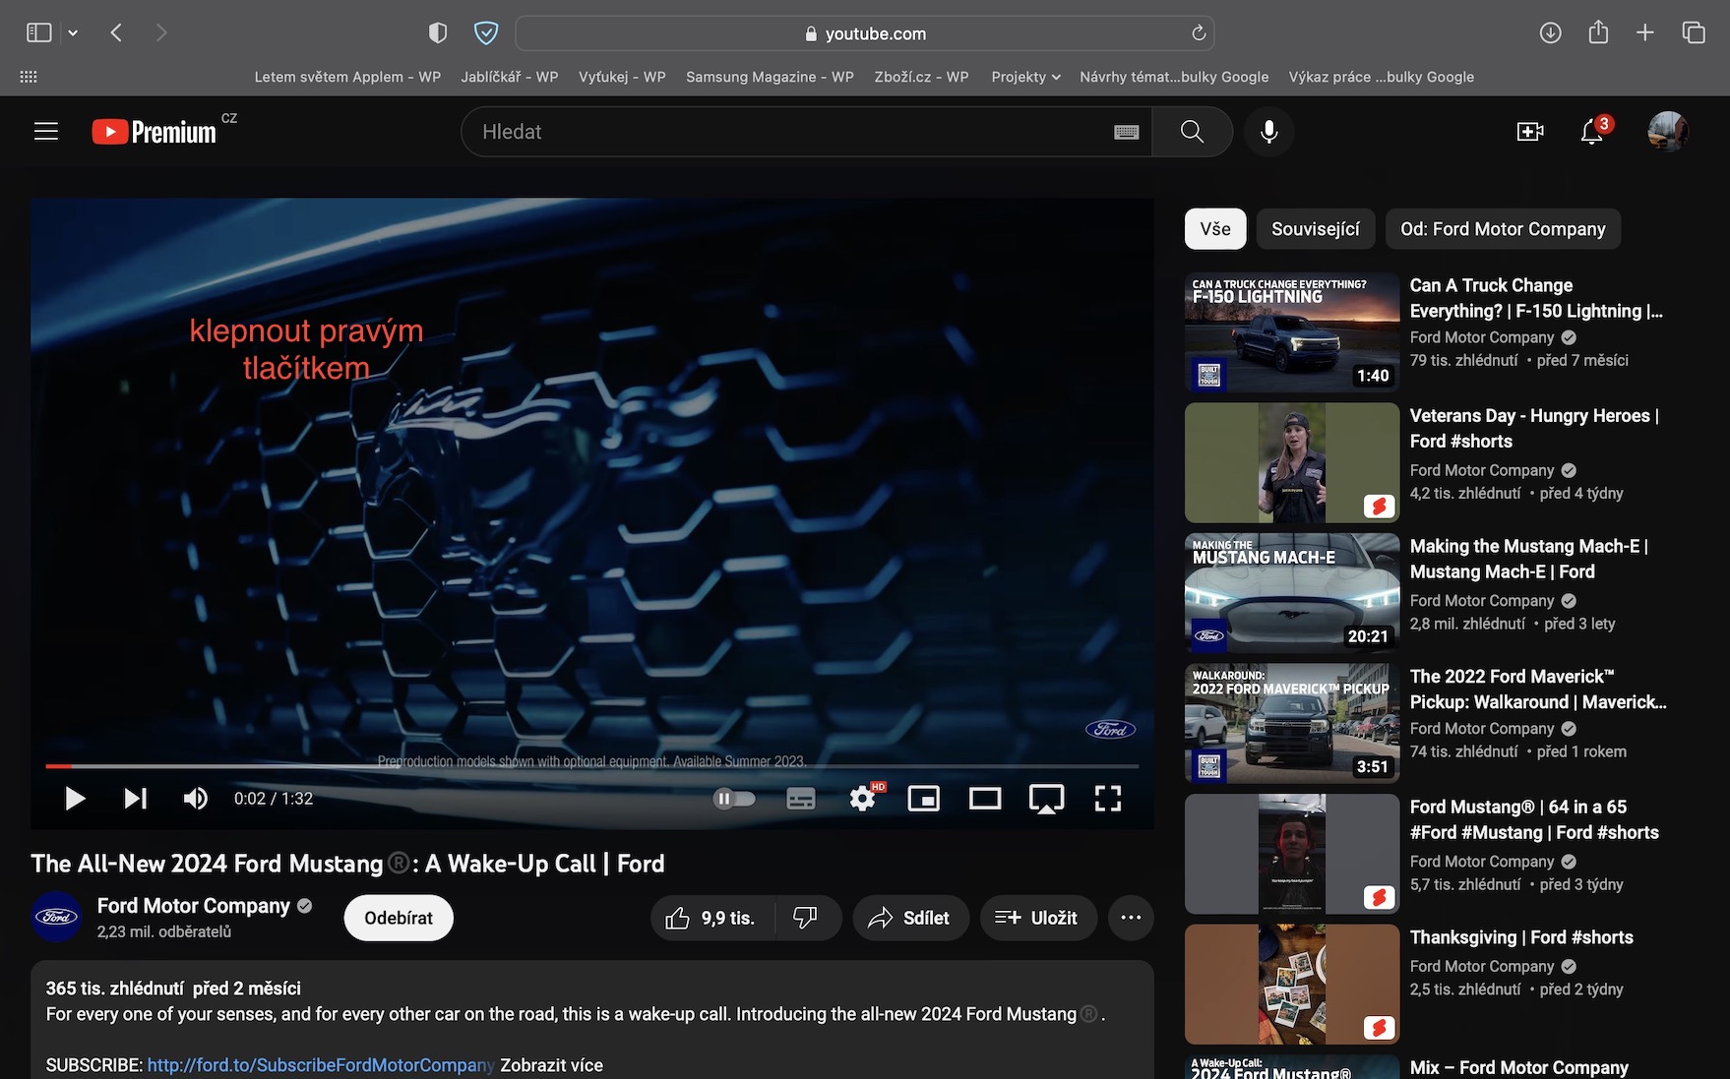1730x1079 pixels.
Task: Open the Jablíčkář - WP bookmark
Action: (510, 77)
